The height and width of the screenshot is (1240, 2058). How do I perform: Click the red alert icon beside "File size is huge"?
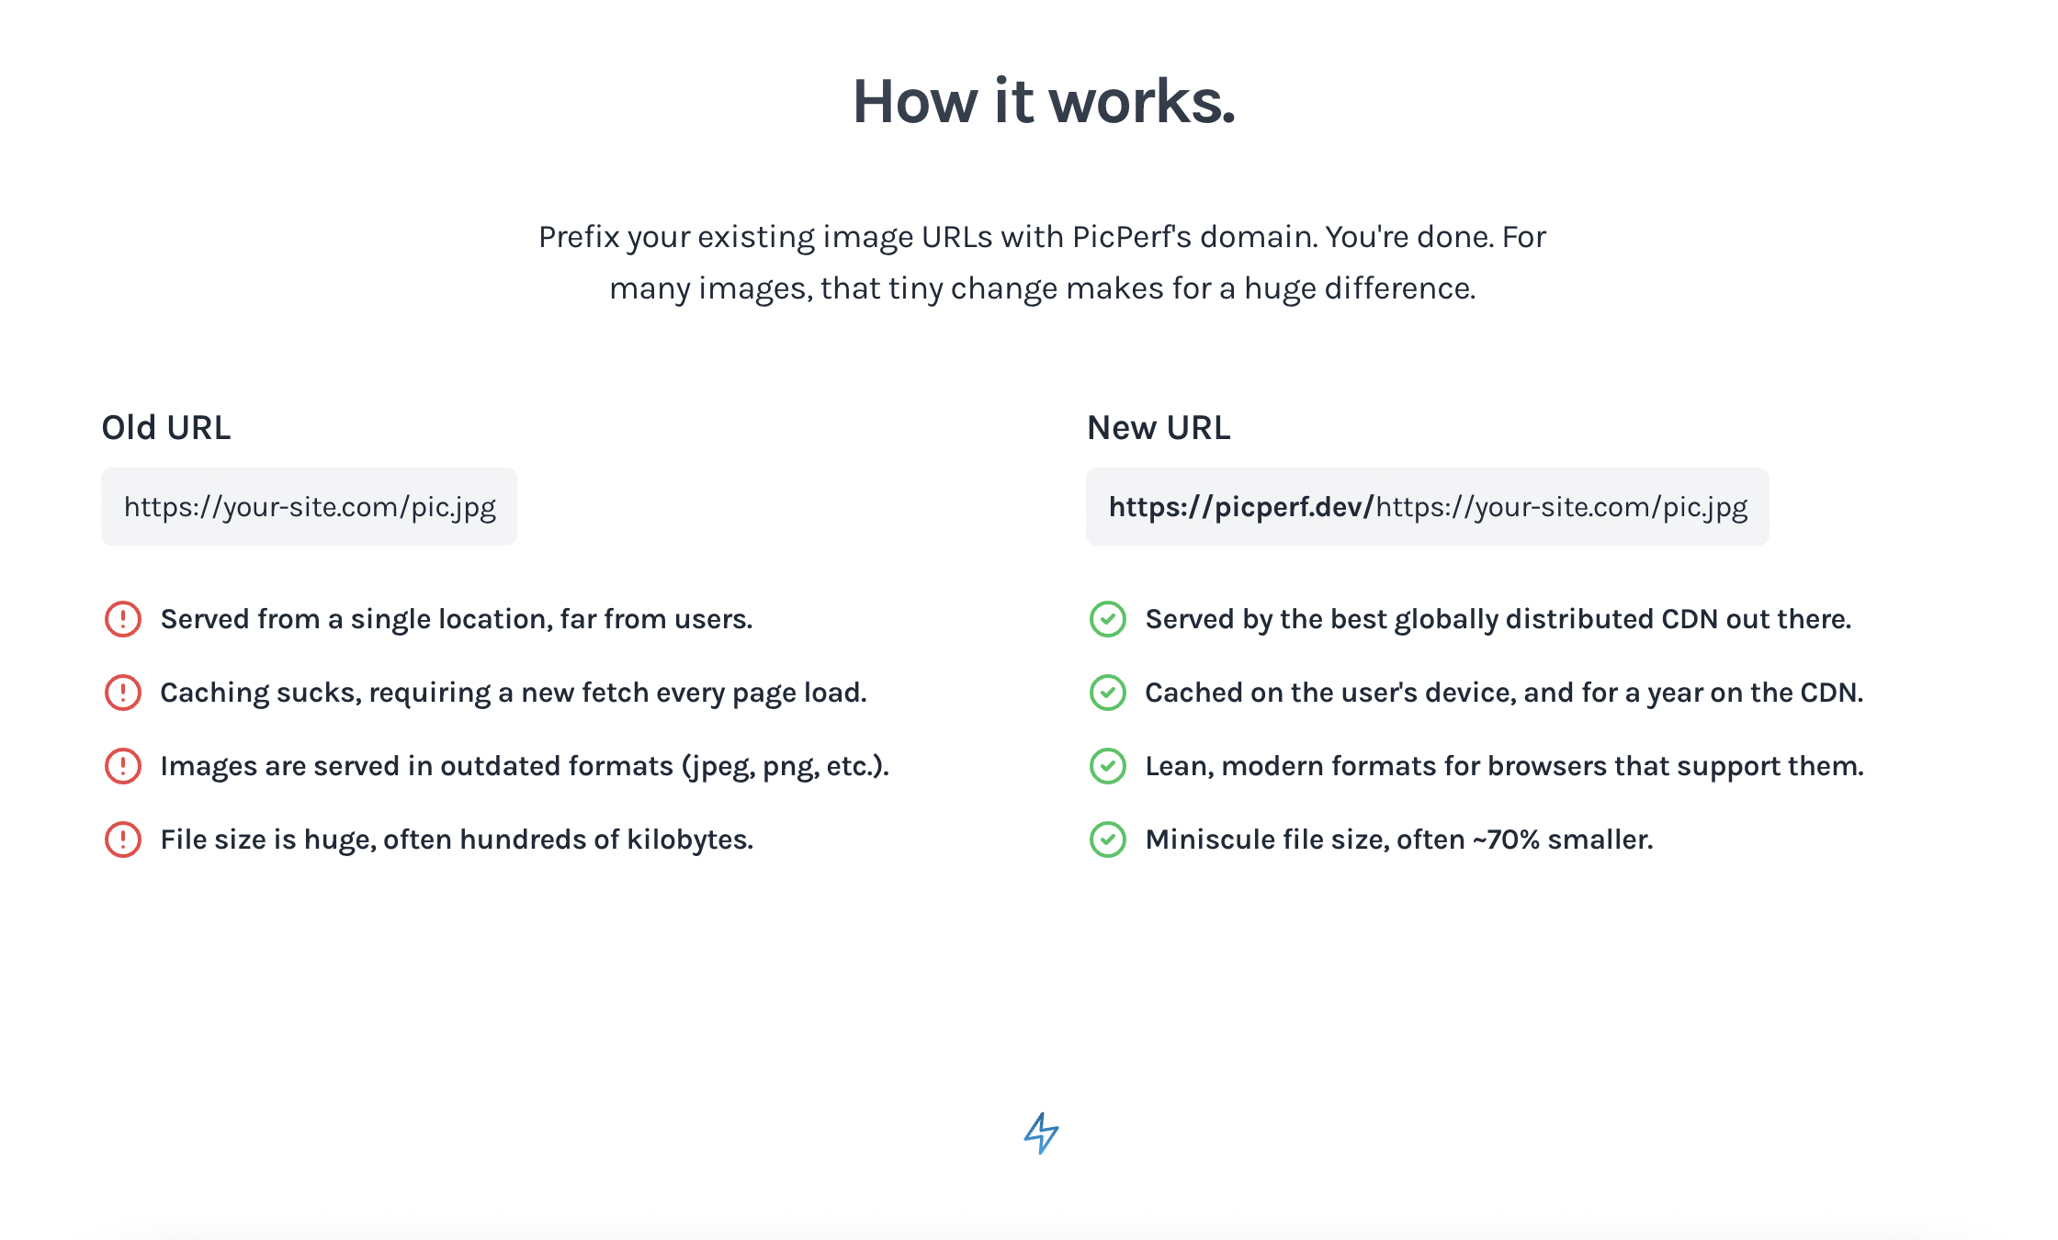click(122, 840)
